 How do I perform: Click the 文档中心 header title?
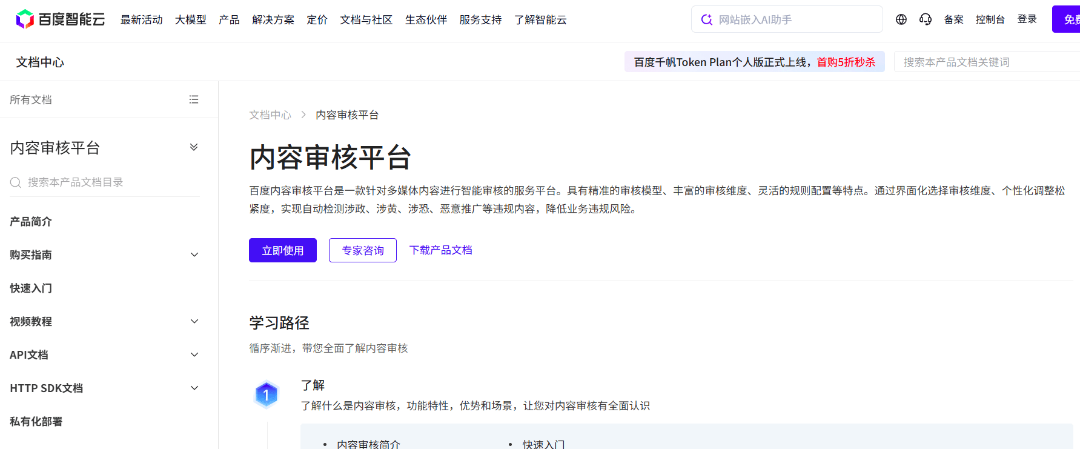pyautogui.click(x=40, y=62)
